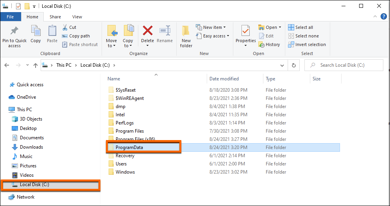Screen dimensions: 390x206
Task: Open the Help question mark icon
Action: [x=384, y=17]
